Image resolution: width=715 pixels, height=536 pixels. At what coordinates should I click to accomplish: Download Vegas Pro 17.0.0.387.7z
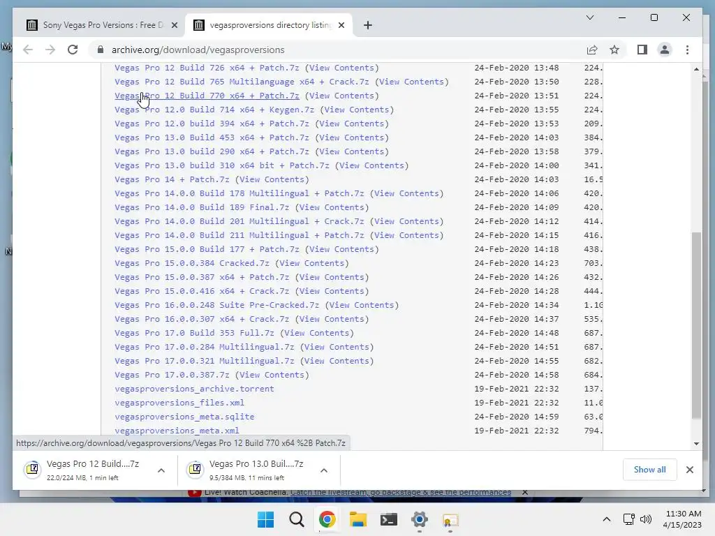pyautogui.click(x=172, y=375)
